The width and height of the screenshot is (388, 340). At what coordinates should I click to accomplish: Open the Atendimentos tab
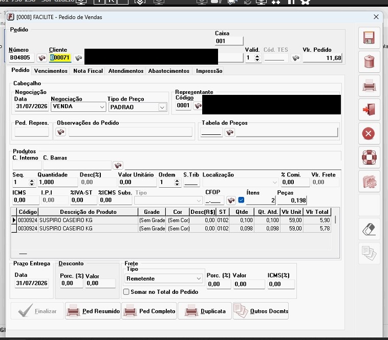pos(126,71)
